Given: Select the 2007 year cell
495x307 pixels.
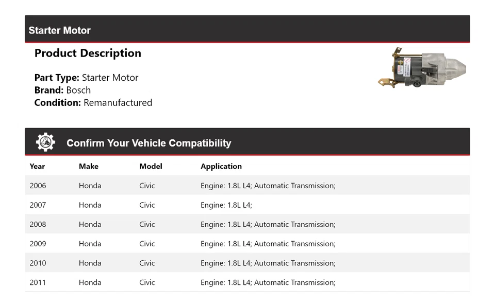Looking at the screenshot, I should (38, 205).
